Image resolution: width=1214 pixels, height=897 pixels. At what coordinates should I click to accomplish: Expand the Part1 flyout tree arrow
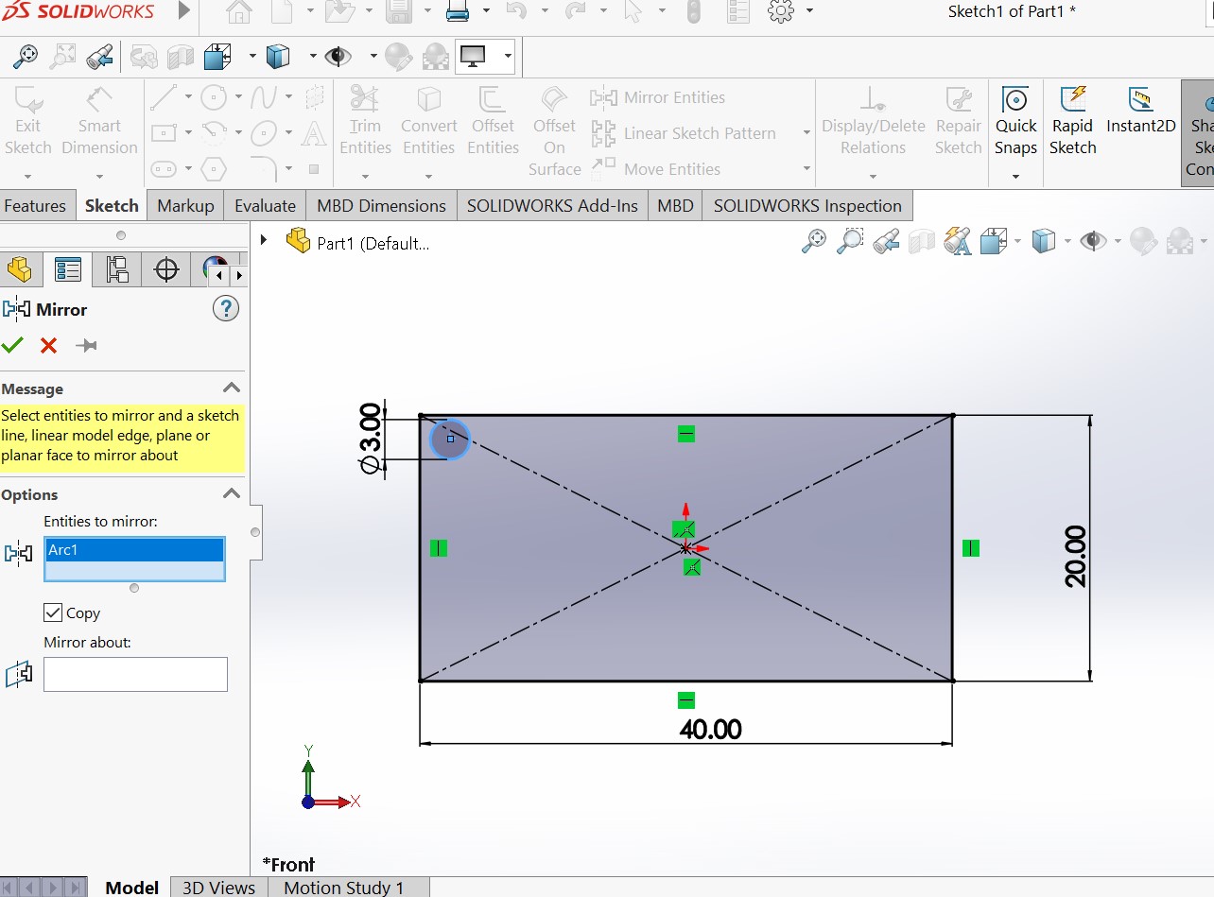tap(264, 241)
